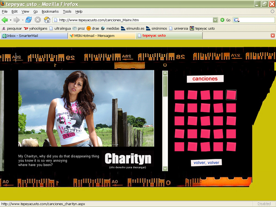Click the canciones label

point(205,79)
